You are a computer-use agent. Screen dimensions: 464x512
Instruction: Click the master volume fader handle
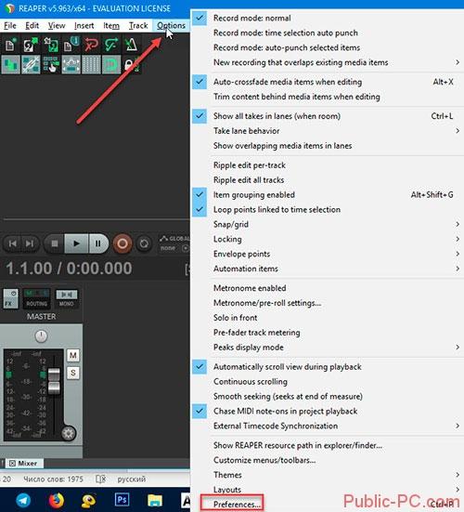click(54, 381)
